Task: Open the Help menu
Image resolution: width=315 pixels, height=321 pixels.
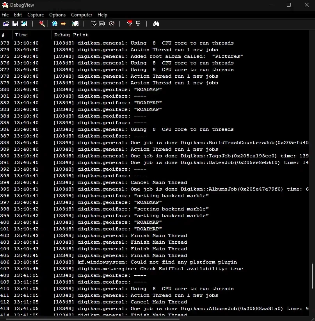Action: 102,15
